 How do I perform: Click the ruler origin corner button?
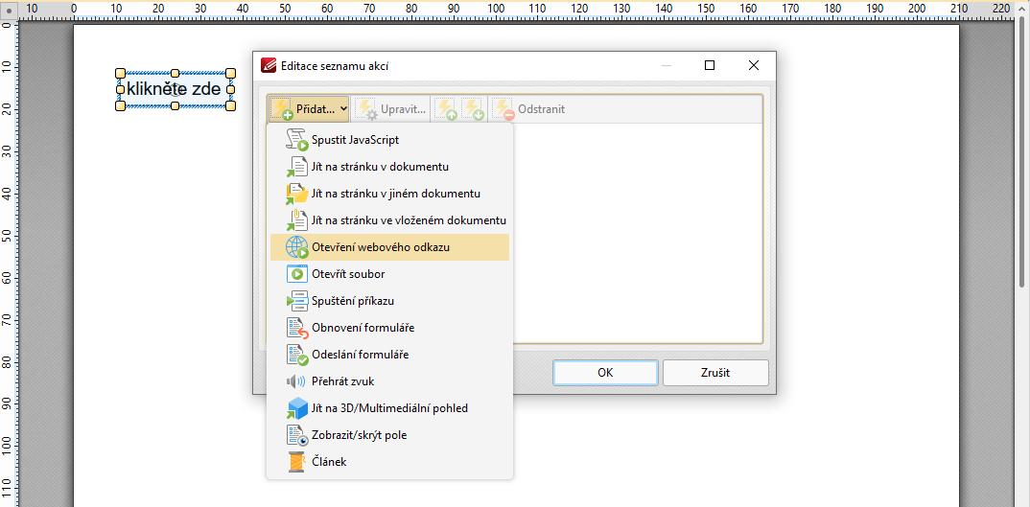10,10
